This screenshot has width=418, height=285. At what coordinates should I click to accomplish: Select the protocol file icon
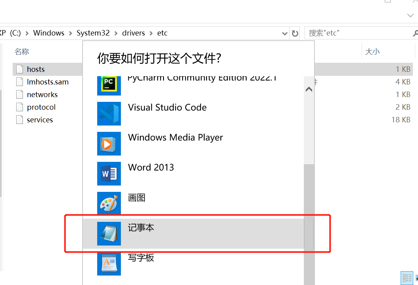[x=19, y=107]
